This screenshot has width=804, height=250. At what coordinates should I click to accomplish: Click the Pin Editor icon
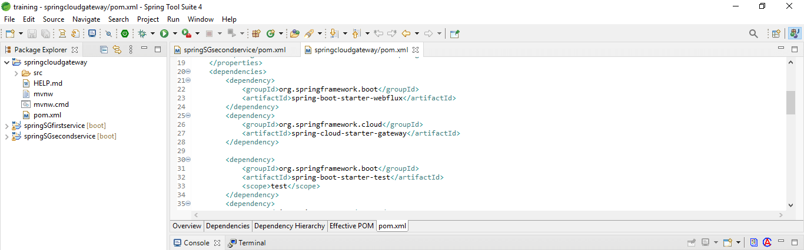pyautogui.click(x=454, y=33)
